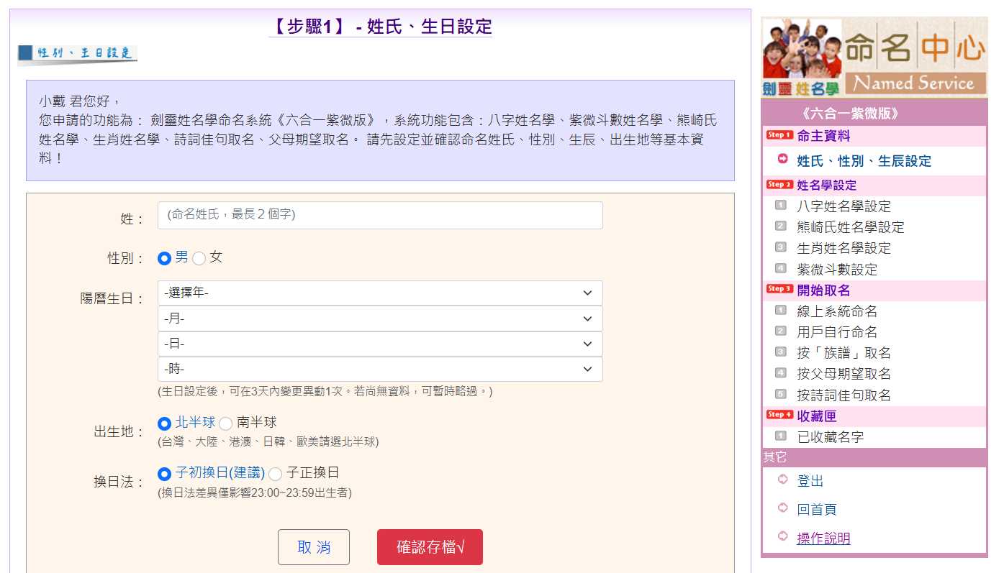
Task: Click the arrow icon beside 操作說明
Action: point(783,536)
